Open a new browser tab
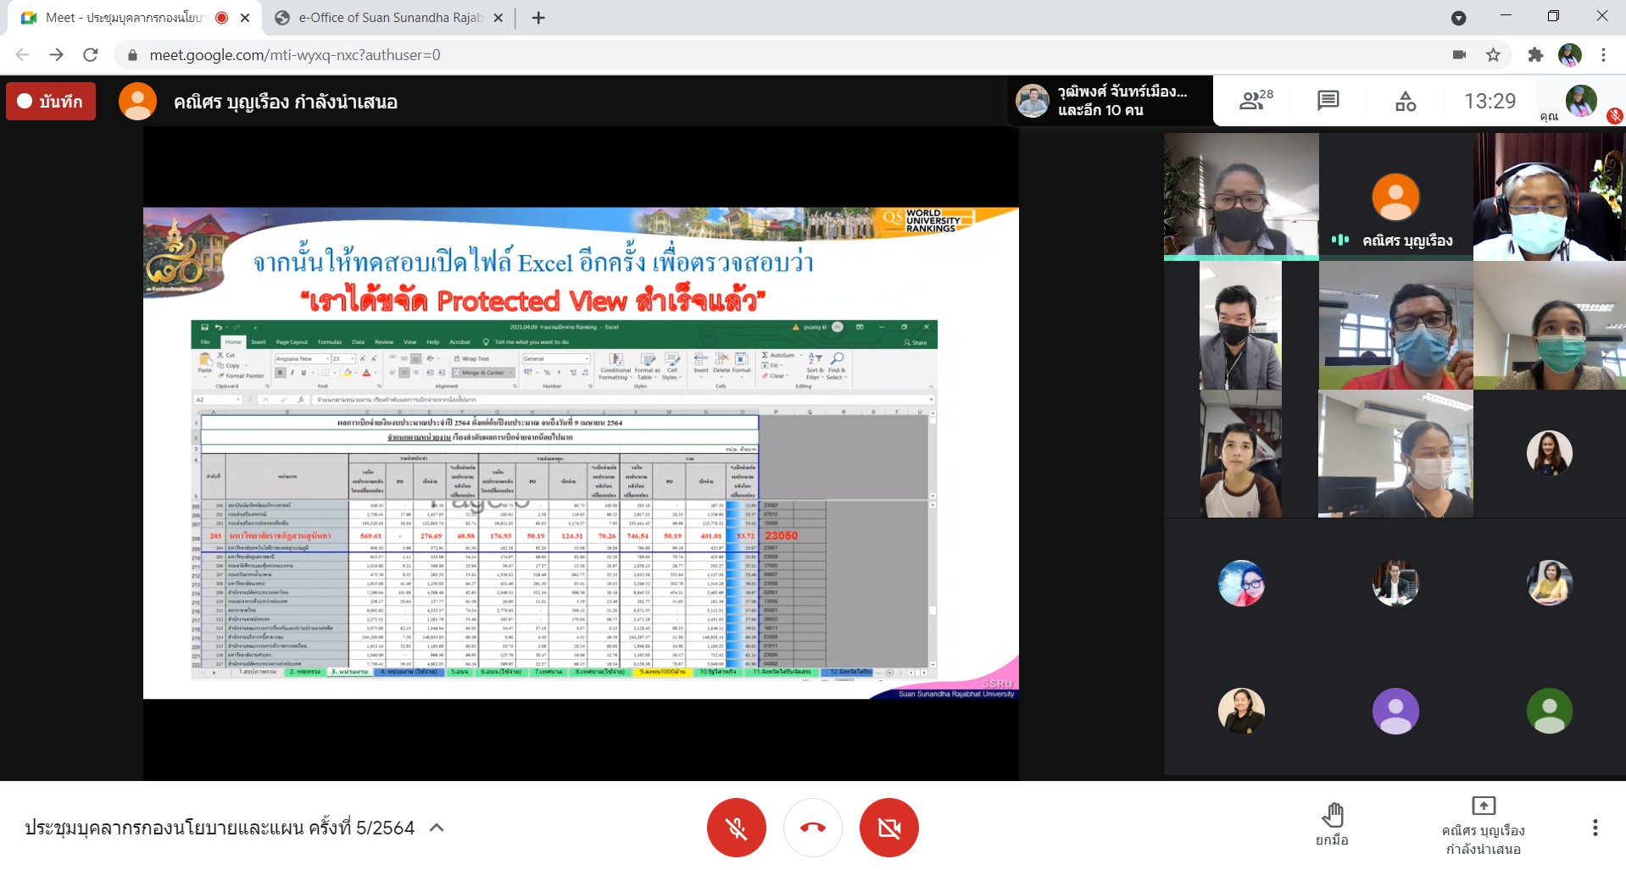This screenshot has height=870, width=1626. (x=538, y=18)
